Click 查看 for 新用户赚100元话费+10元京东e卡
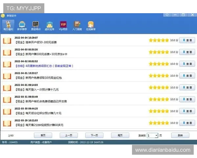The height and width of the screenshot is (158, 197). [x=187, y=52]
